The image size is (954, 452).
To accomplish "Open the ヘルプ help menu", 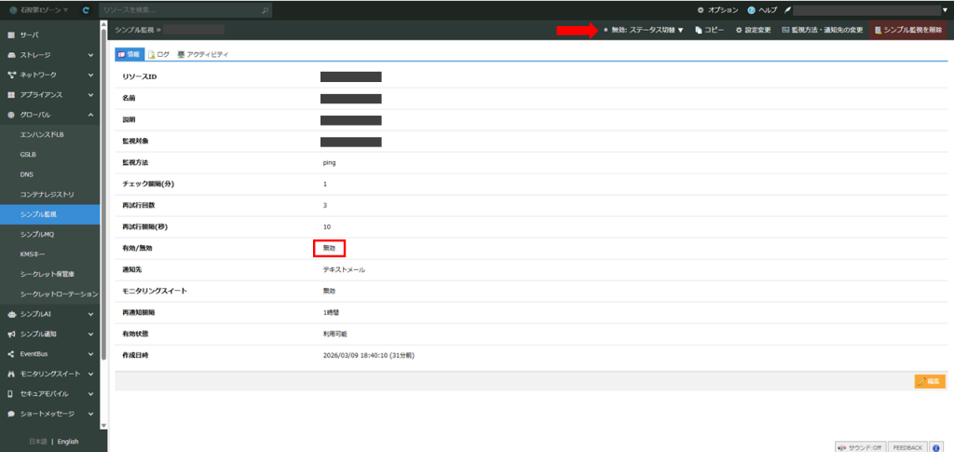I will point(764,9).
